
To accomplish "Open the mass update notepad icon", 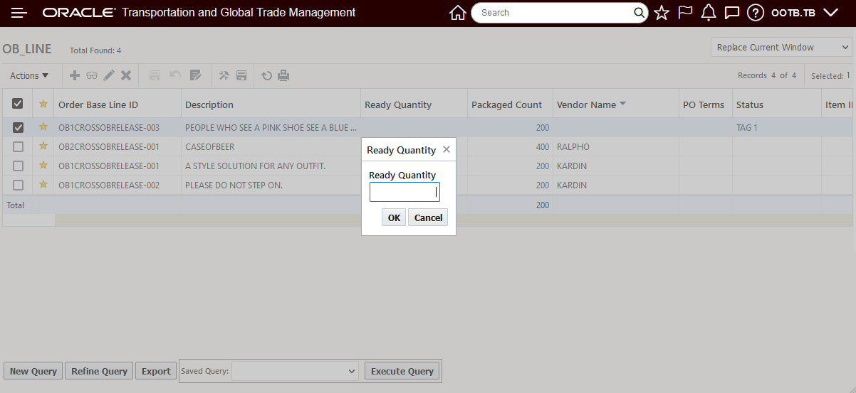I will (195, 75).
